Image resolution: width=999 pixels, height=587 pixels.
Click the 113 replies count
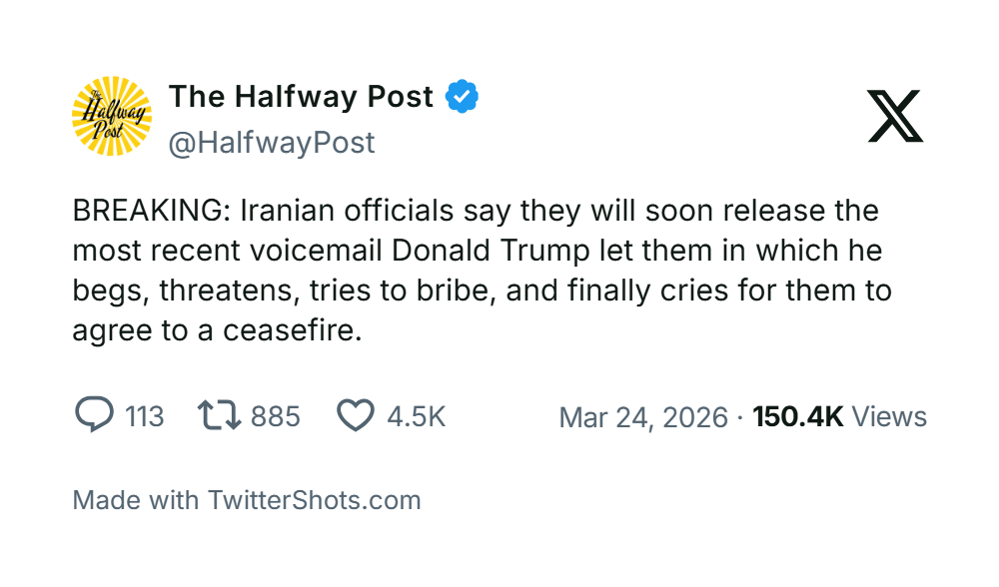[x=145, y=416]
